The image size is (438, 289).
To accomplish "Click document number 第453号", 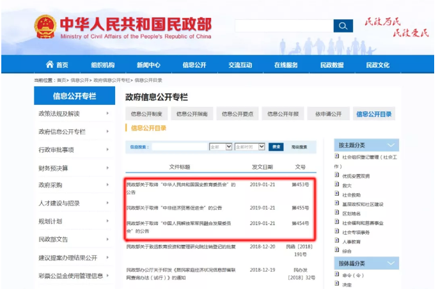I will coord(301,185).
